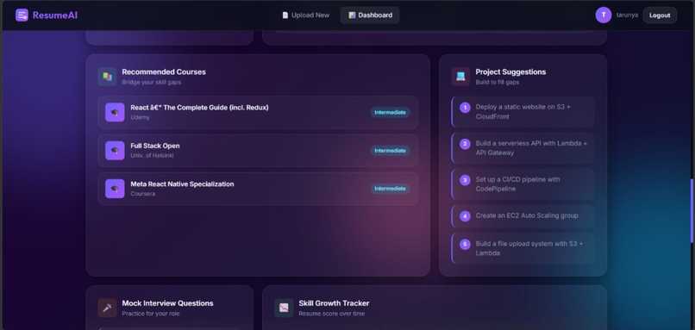Select project Build a serverless API with Lambda

(x=523, y=148)
